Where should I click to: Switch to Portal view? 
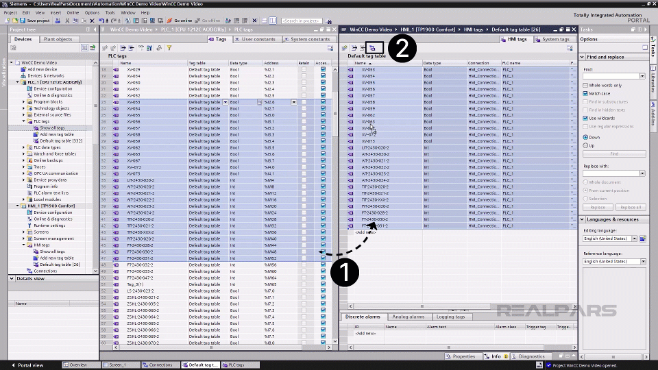[x=27, y=365]
